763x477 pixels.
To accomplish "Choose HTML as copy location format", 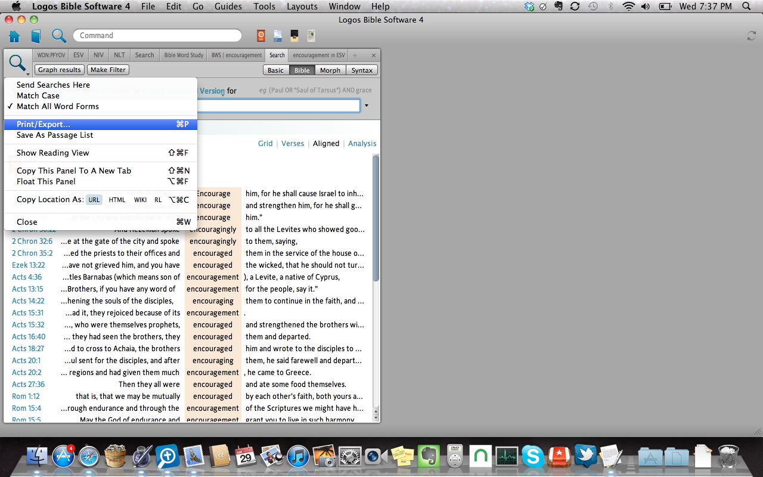I will pos(117,200).
